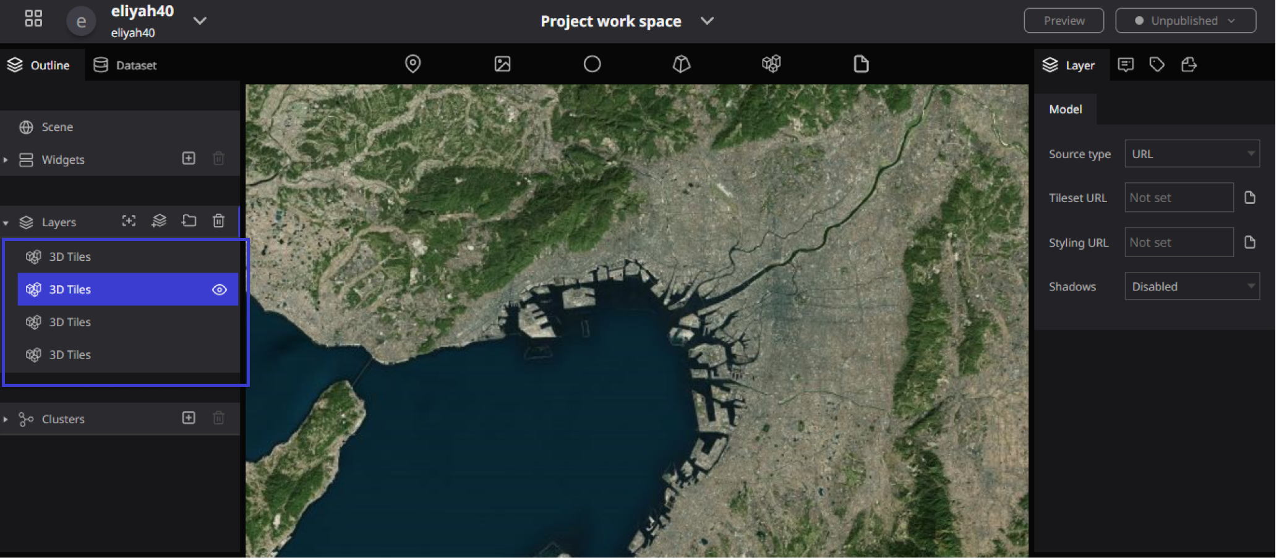Image resolution: width=1279 pixels, height=558 pixels.
Task: Open the tag panel icon
Action: pos(1157,64)
